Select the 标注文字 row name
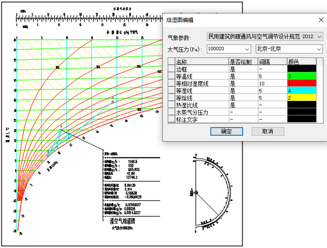Image resolution: width=327 pixels, height=248 pixels. point(202,120)
